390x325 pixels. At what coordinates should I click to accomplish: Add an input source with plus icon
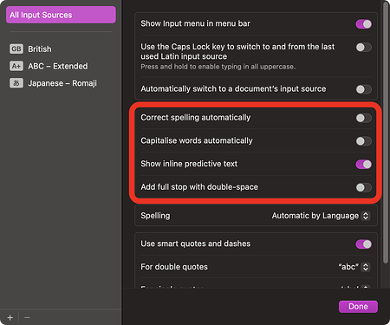click(x=10, y=317)
